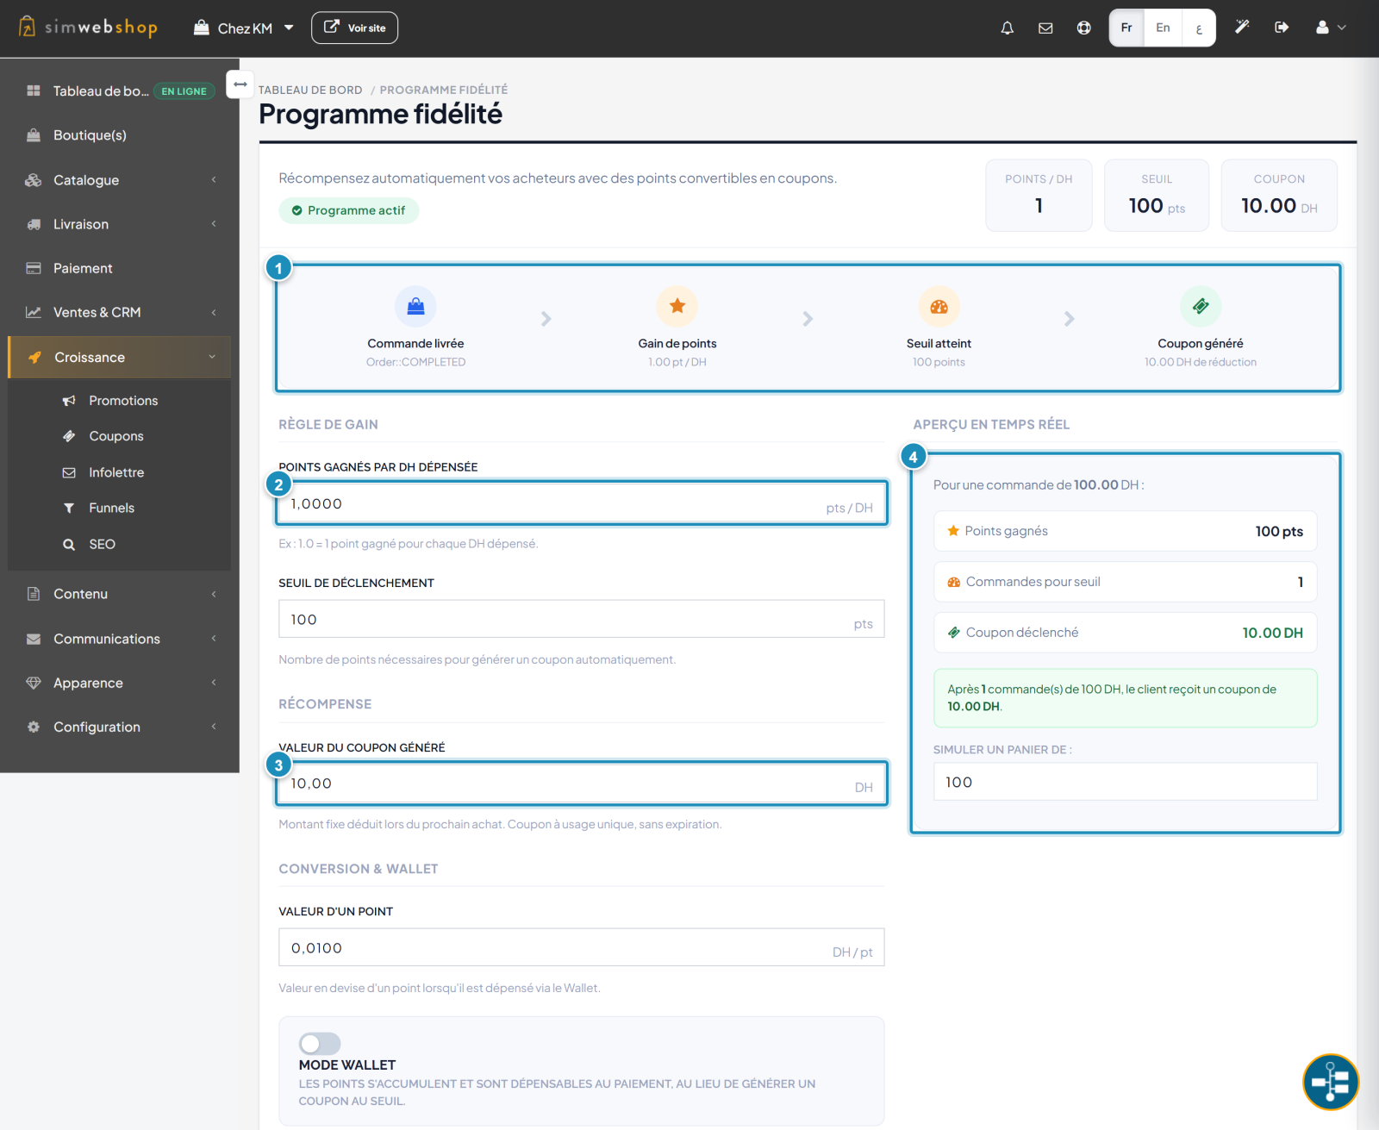Click the Simuler un panier input field
The height and width of the screenshot is (1130, 1379).
coord(1125,782)
